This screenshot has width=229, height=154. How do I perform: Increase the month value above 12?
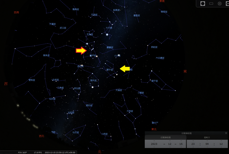point(170,141)
